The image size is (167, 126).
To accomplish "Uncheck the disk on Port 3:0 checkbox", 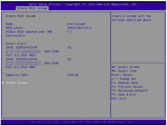I will coord(69,59).
